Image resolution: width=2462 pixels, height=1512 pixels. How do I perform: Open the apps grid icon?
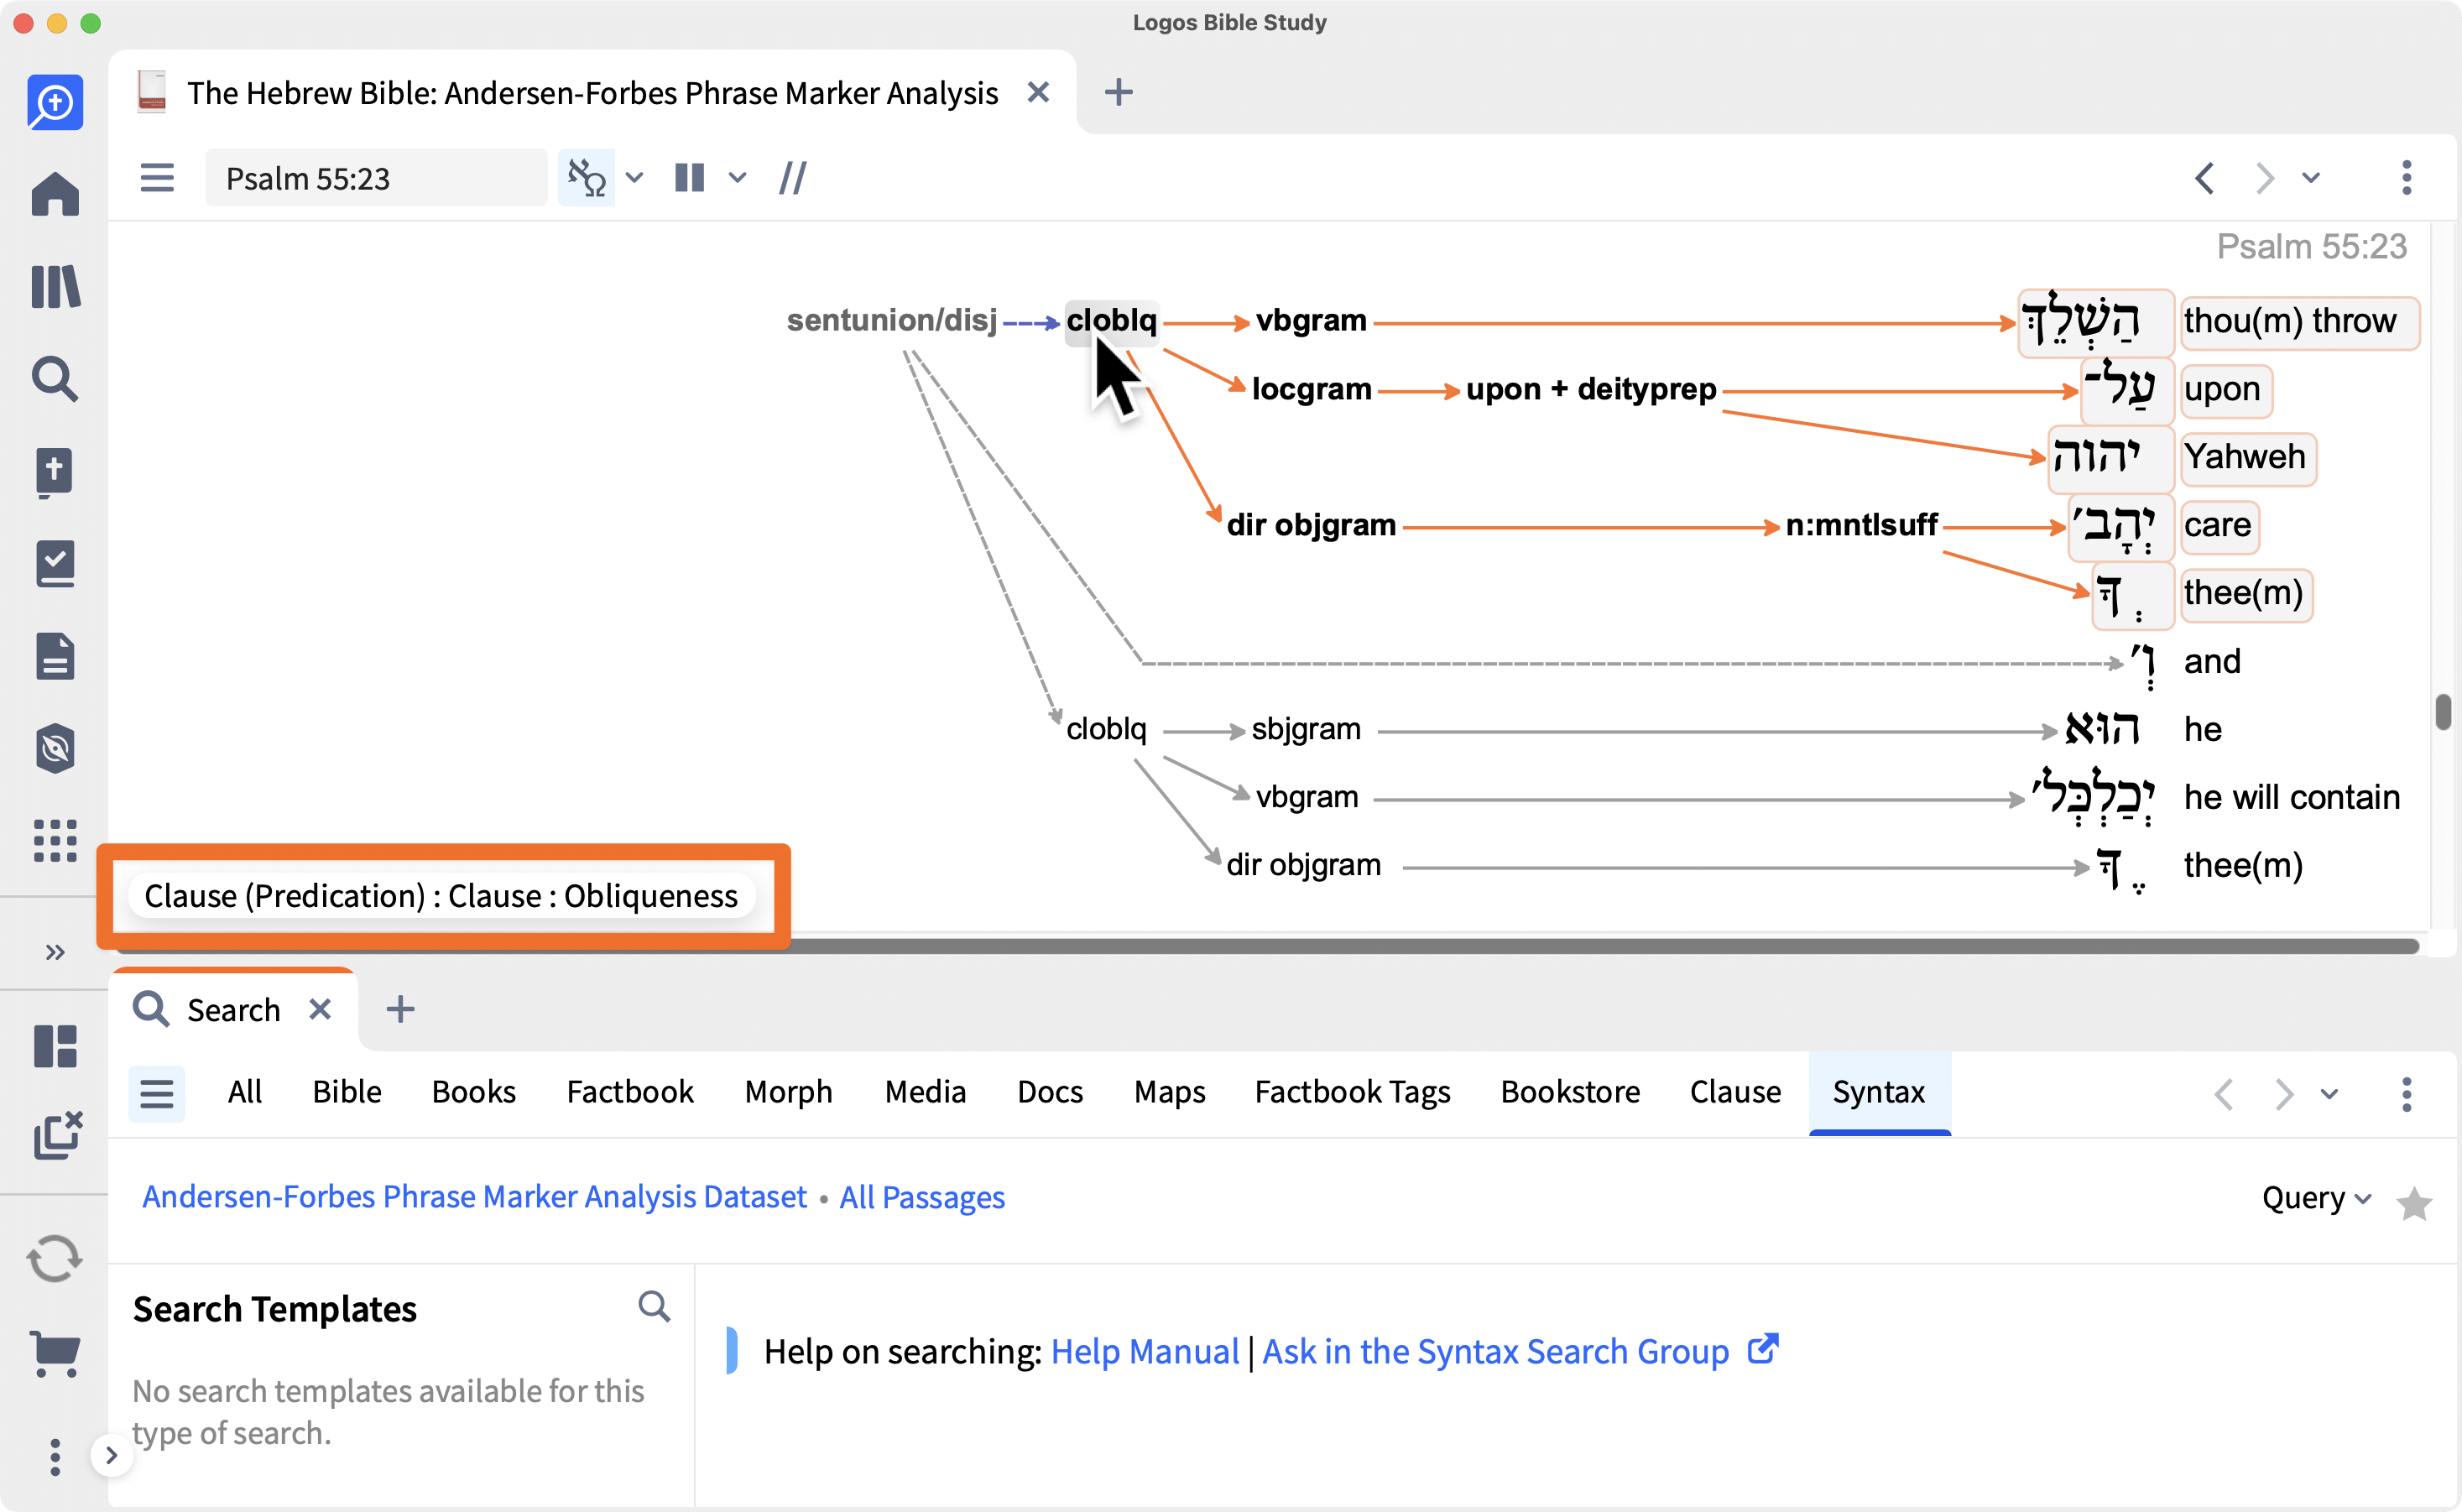tap(55, 840)
